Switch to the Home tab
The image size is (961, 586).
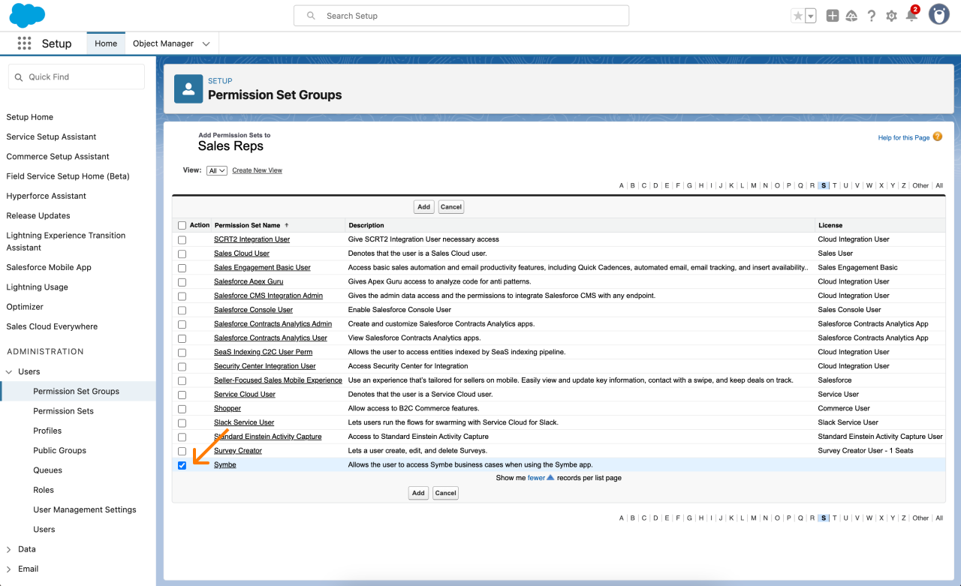click(x=106, y=44)
